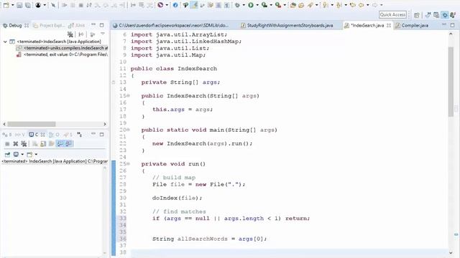Viewport: 460px width, 258px height.
Task: Click the Back navigation arrow toolbar icon
Action: click(362, 5)
